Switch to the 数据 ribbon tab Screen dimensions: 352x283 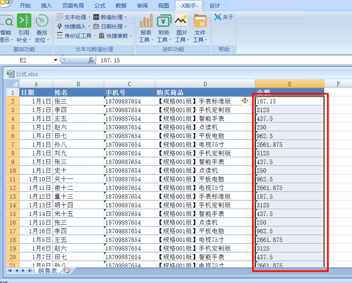click(121, 5)
